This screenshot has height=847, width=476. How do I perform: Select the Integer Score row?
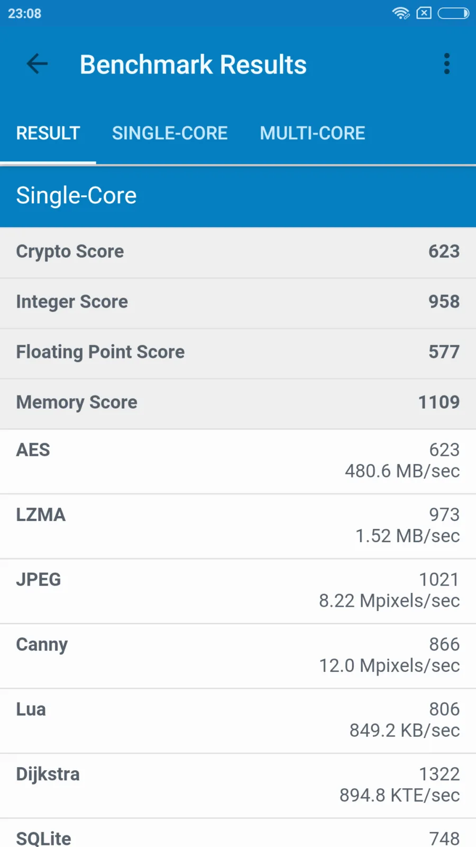[x=238, y=303]
